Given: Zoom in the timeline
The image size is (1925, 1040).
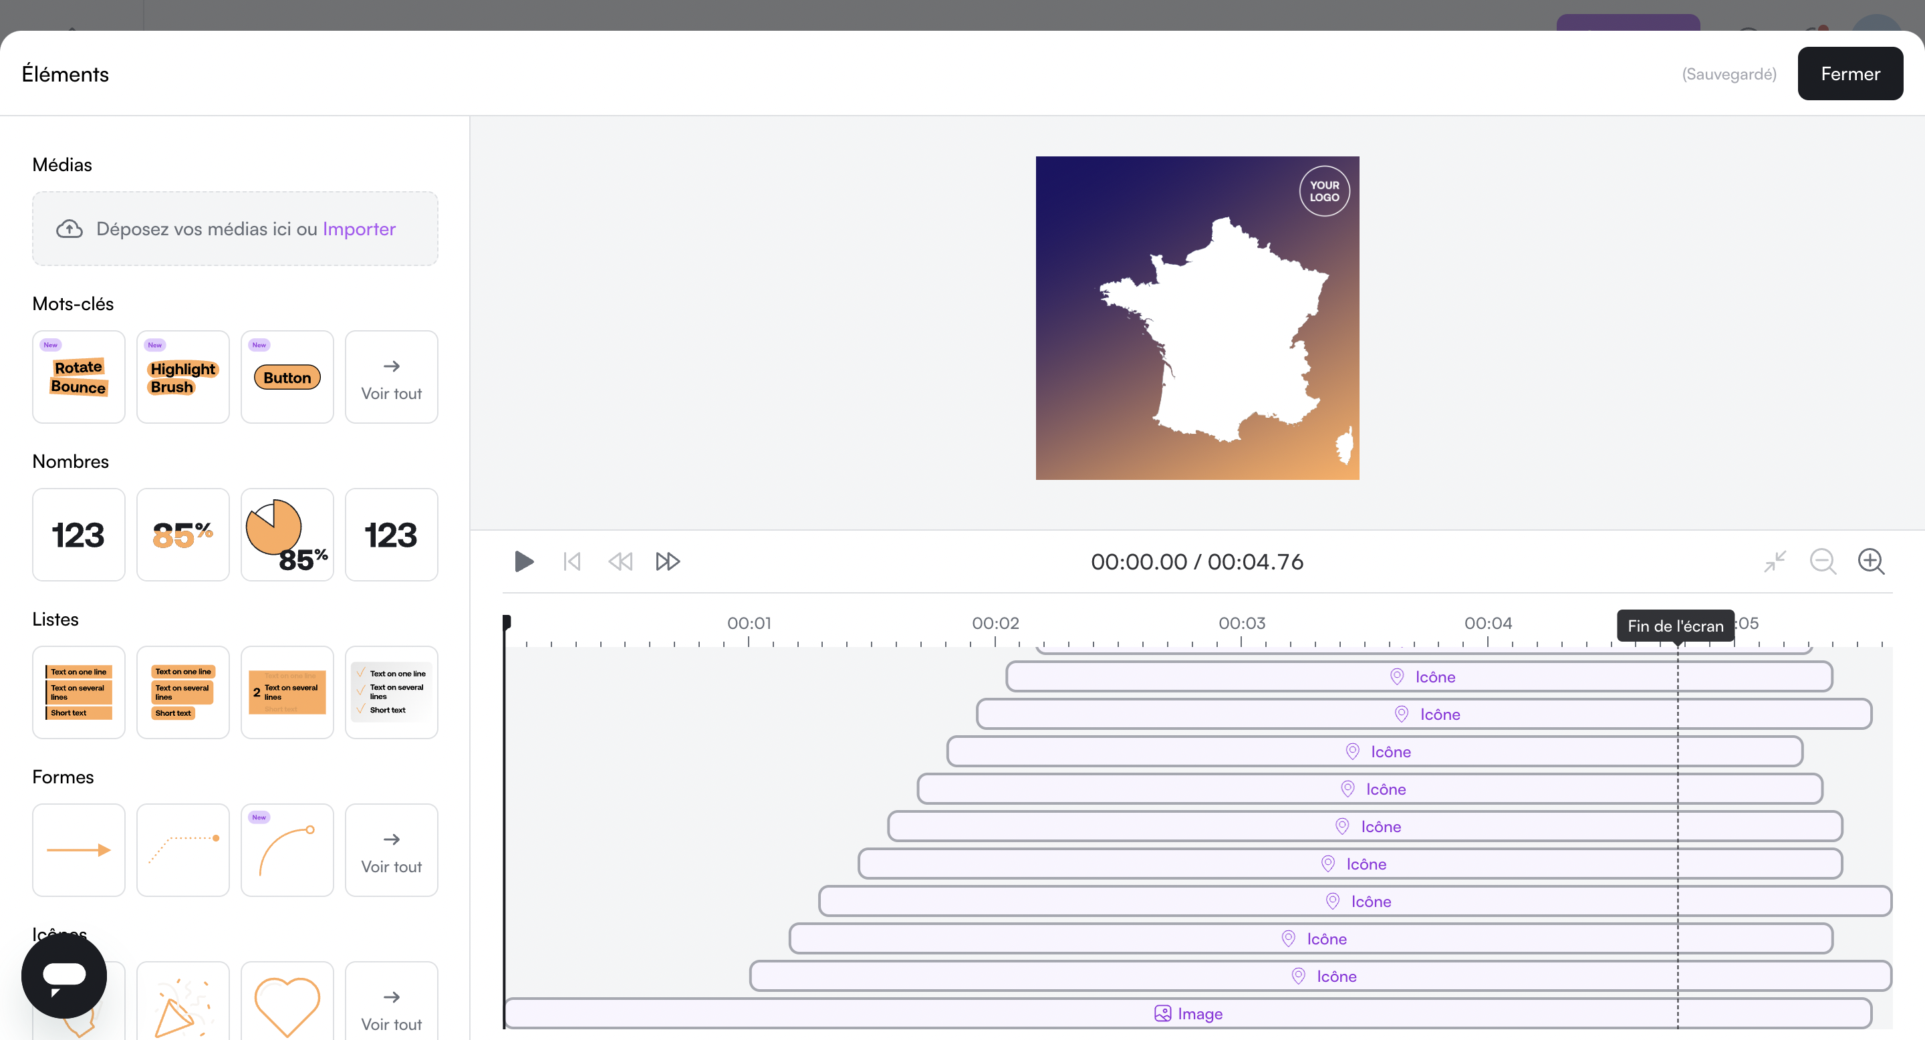Looking at the screenshot, I should point(1872,561).
